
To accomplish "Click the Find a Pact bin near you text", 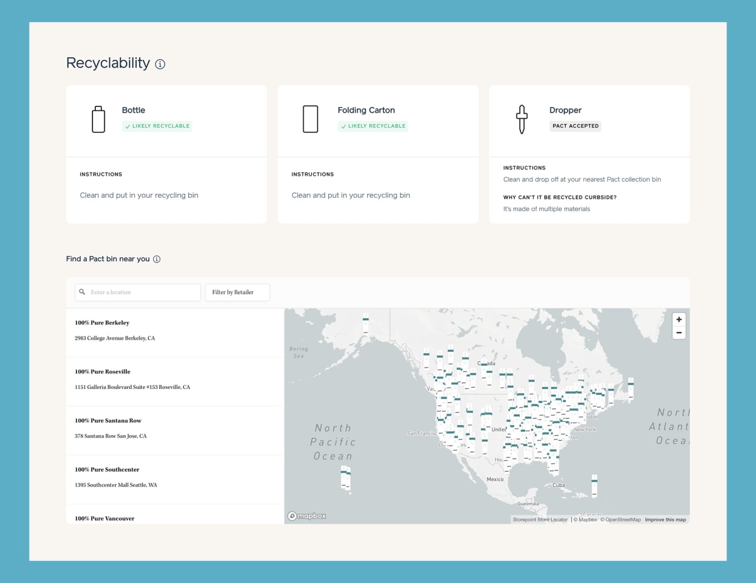I will click(x=108, y=259).
